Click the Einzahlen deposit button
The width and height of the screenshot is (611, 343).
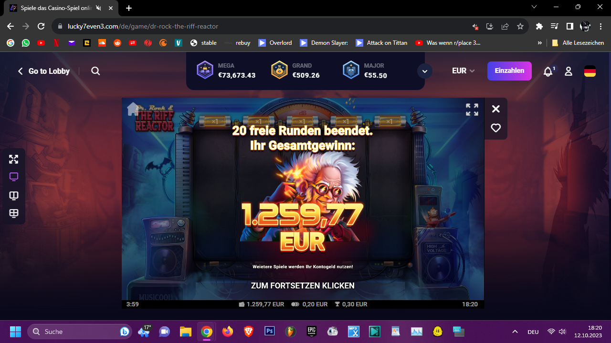[x=509, y=71]
